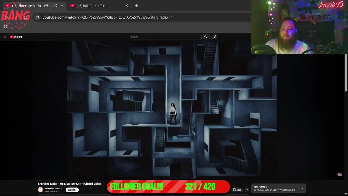
Task: Click the search magnifier button
Action: pyautogui.click(x=206, y=37)
